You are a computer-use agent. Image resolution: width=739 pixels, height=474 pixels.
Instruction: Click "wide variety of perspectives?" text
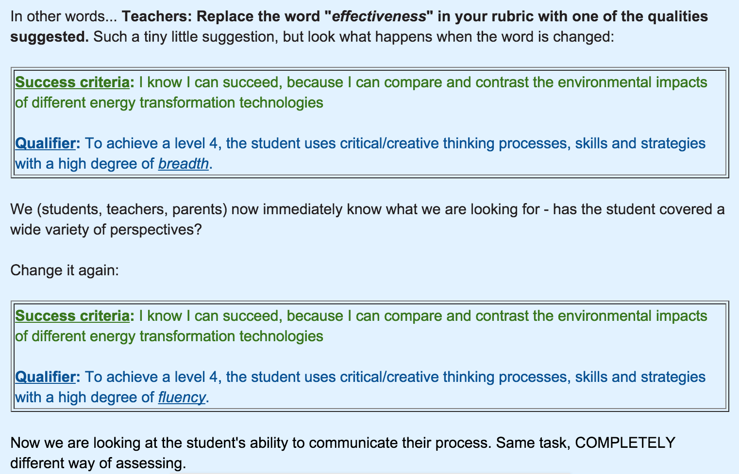pos(106,230)
